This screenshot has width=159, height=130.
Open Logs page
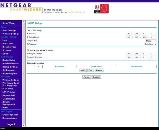(5, 40)
